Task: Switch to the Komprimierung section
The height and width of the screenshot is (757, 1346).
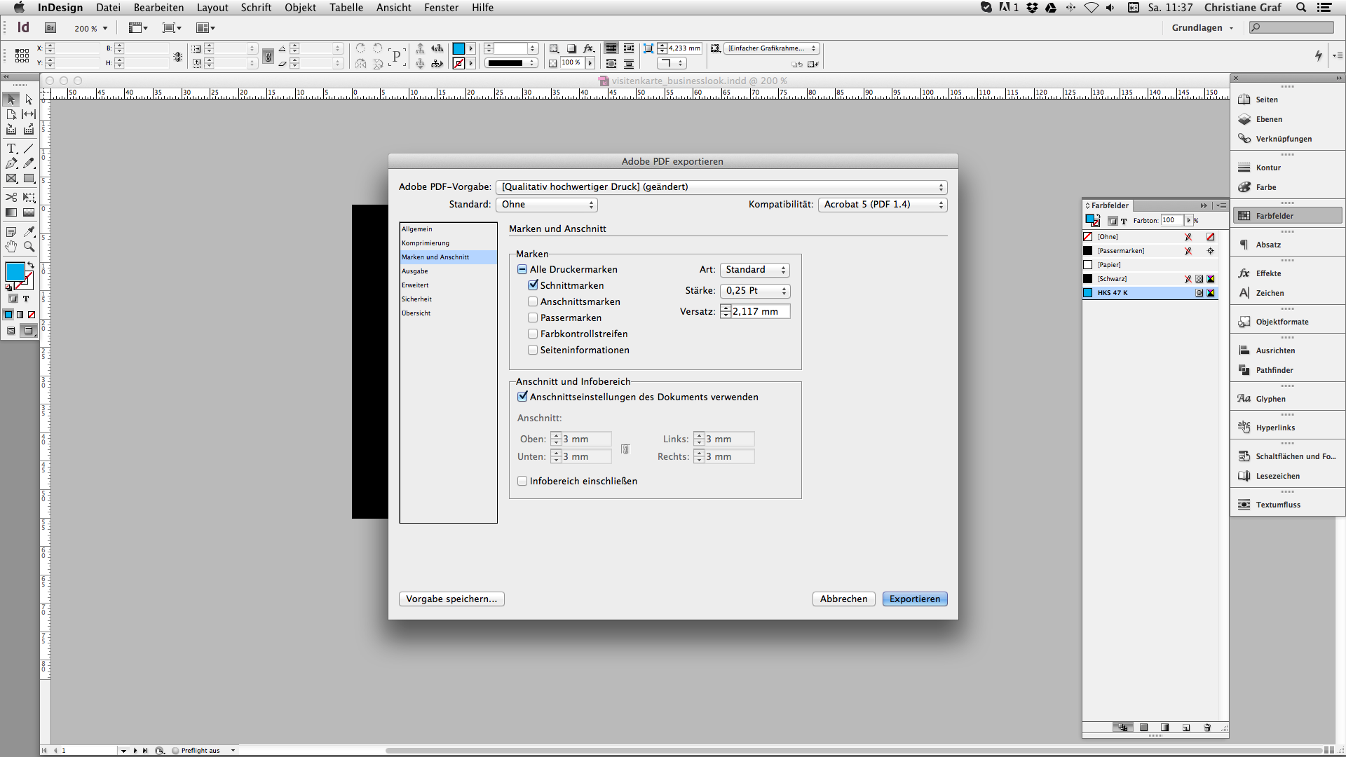Action: (426, 243)
